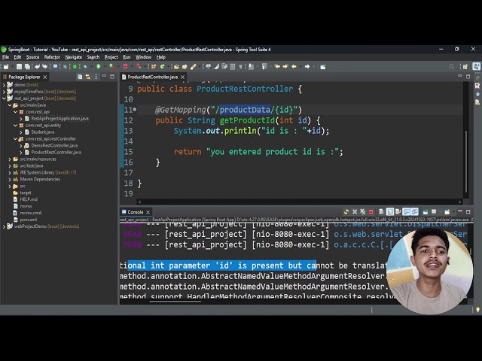Expand the src/main/resources folder
The image size is (482, 361).
click(10, 159)
